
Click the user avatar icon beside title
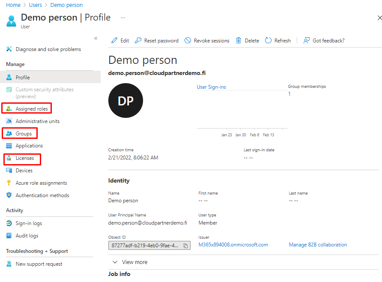[11, 21]
